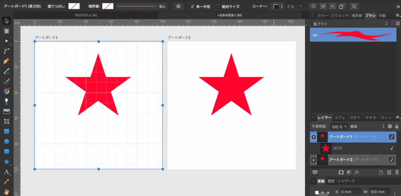Select the Artistic Text tool
Viewport: 401px width, 196px height.
pos(6,172)
